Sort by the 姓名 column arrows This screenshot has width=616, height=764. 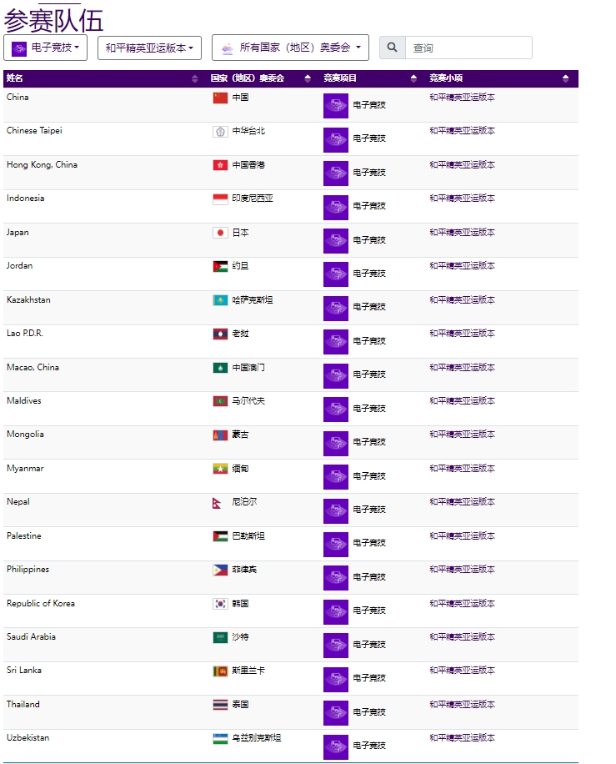(195, 78)
